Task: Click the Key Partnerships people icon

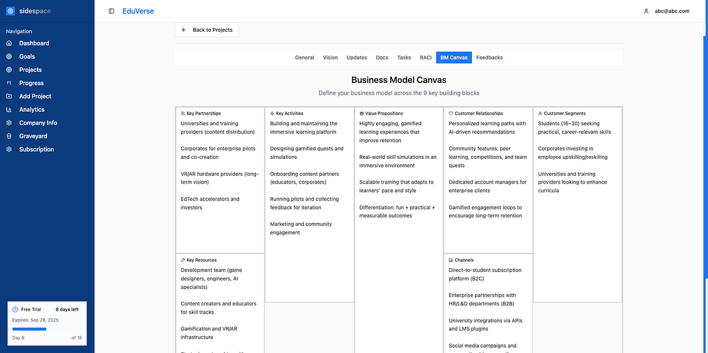Action: click(x=183, y=114)
